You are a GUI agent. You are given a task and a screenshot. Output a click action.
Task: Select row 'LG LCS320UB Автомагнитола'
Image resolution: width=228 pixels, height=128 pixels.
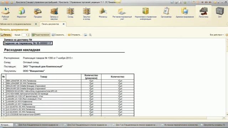click(x=68, y=114)
